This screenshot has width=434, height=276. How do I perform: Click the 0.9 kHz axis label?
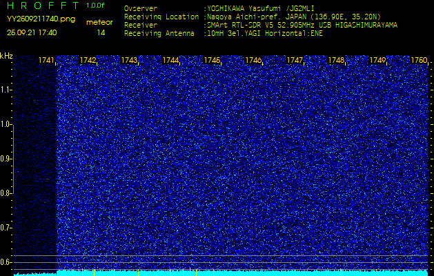click(6, 159)
